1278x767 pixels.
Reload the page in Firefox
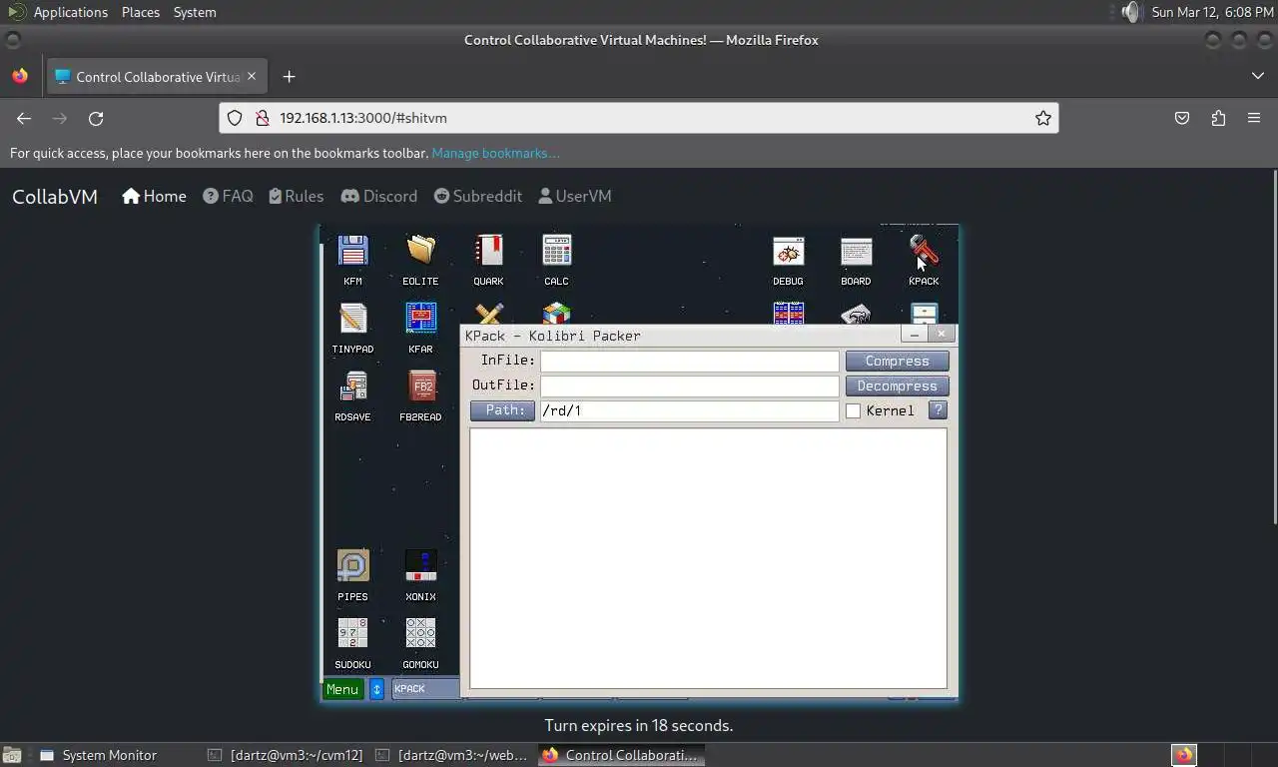click(x=96, y=118)
